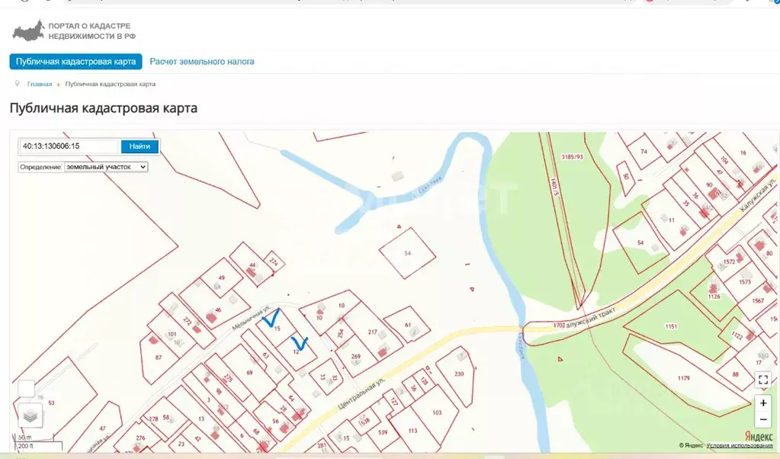Screen dimensions: 780x459
Task: Open Условия использования link
Action: (739, 445)
